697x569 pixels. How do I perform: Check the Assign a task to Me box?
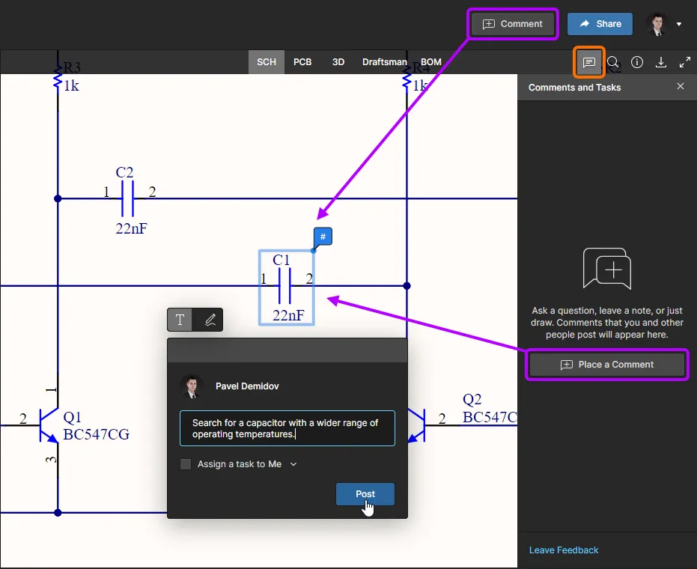click(x=185, y=464)
